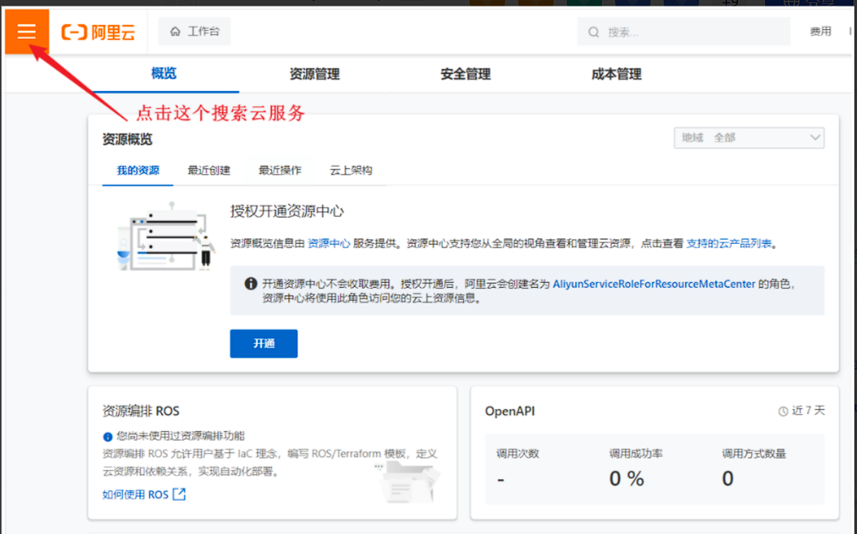857x534 pixels.
Task: Click the 调用方式数量 label
Action: coord(753,454)
